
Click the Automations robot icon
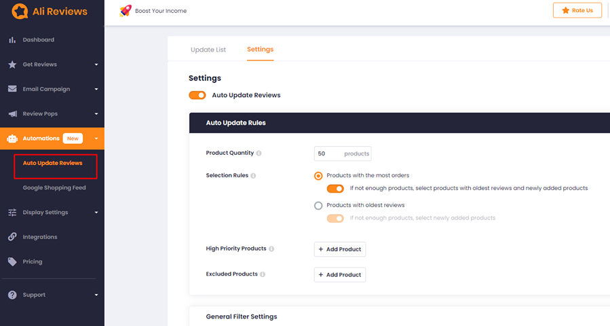(12, 139)
